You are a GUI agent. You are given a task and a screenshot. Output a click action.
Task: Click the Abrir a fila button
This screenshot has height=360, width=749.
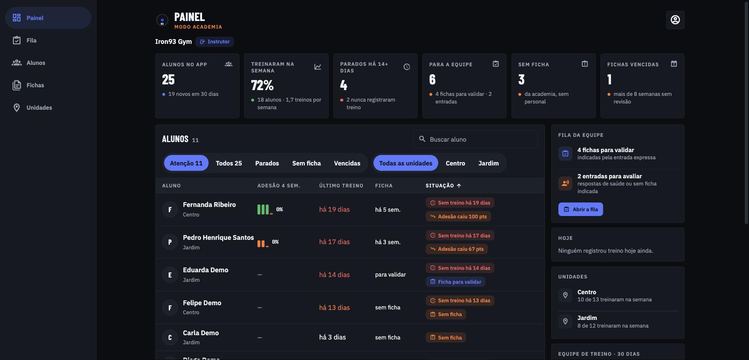(580, 209)
